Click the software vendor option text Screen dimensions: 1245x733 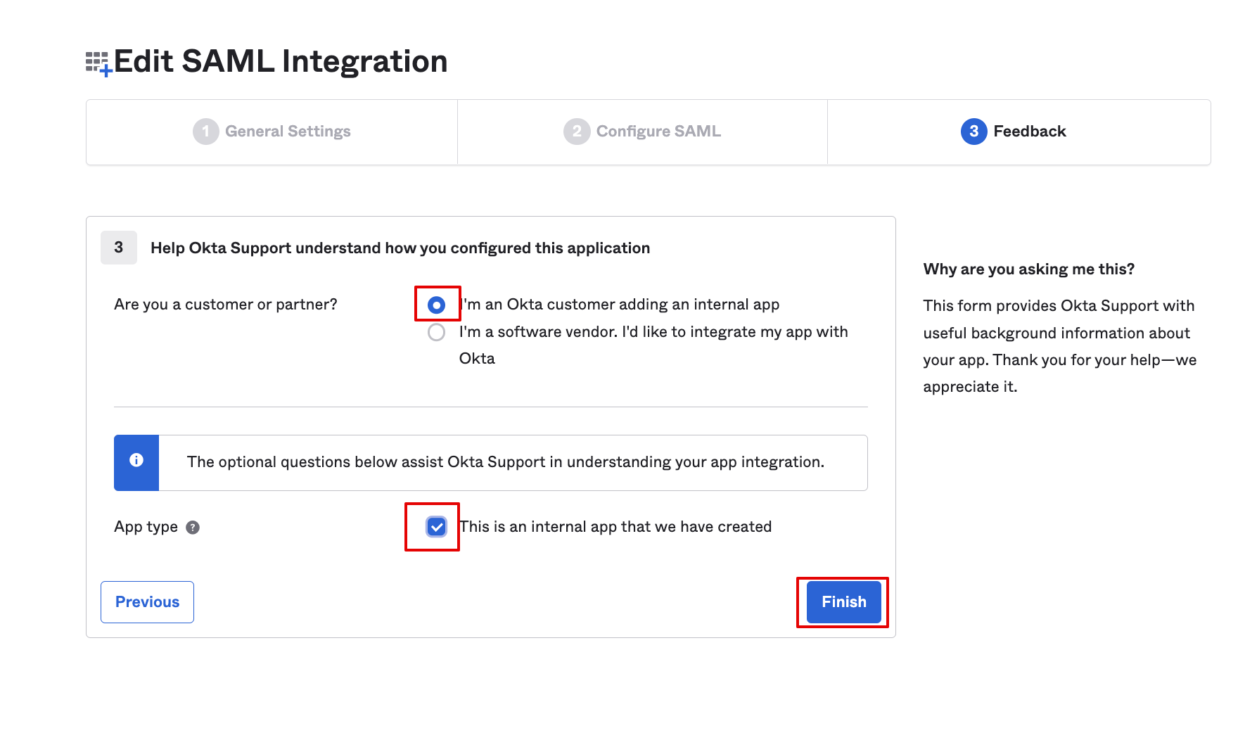point(653,332)
